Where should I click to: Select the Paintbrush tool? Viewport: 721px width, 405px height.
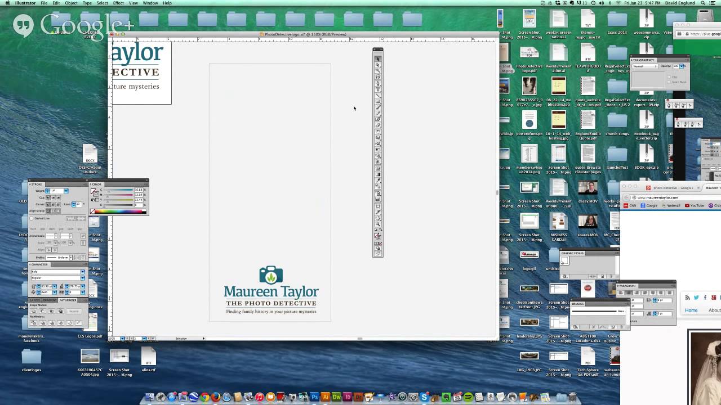click(378, 108)
